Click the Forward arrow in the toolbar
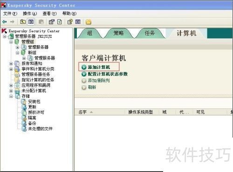Viewport: 233px width, 172px height. 12,22
